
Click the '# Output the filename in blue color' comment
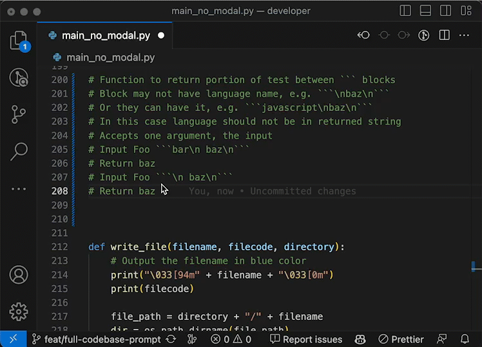[x=208, y=261]
